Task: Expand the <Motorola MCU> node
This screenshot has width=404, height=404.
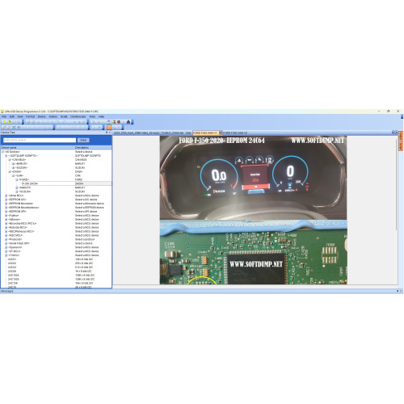Action: (x=6, y=227)
